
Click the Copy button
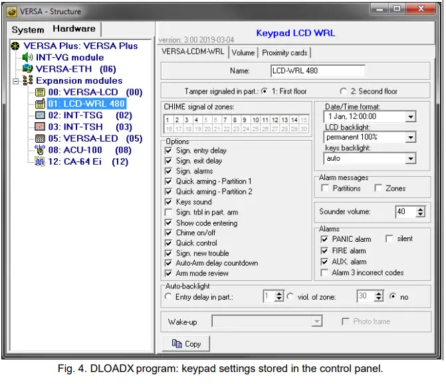pyautogui.click(x=186, y=343)
